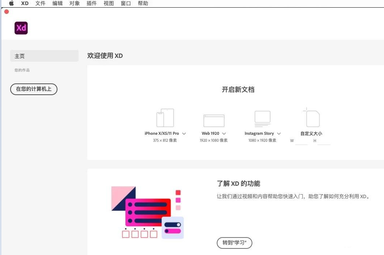Image resolution: width=384 pixels, height=255 pixels.
Task: Click the 自定义大小 label
Action: [x=311, y=134]
